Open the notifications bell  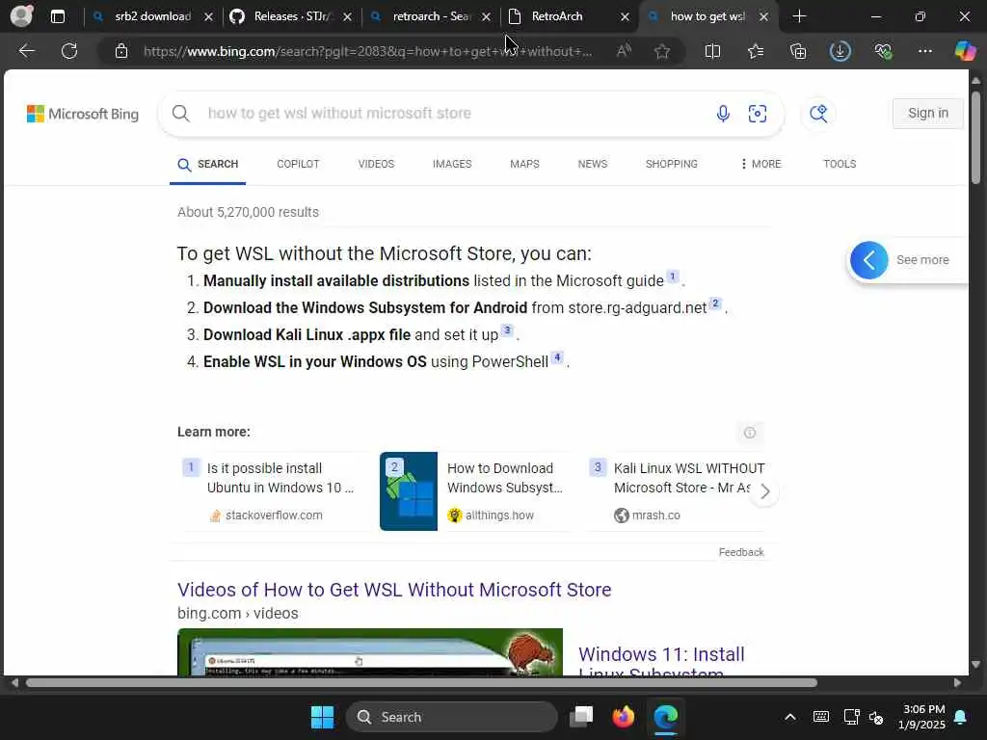961,717
